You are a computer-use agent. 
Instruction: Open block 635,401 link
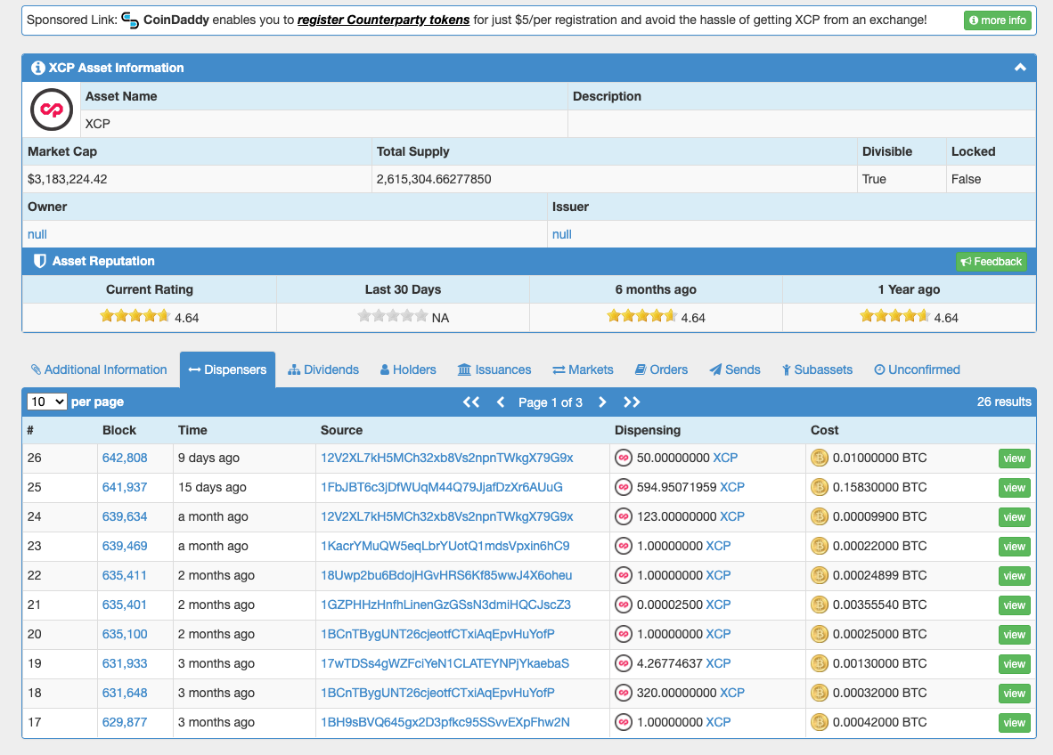click(x=124, y=605)
